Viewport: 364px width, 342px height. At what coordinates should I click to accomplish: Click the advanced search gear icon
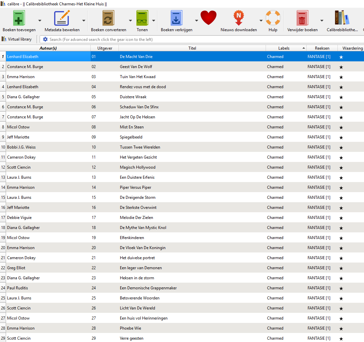[x=45, y=40]
